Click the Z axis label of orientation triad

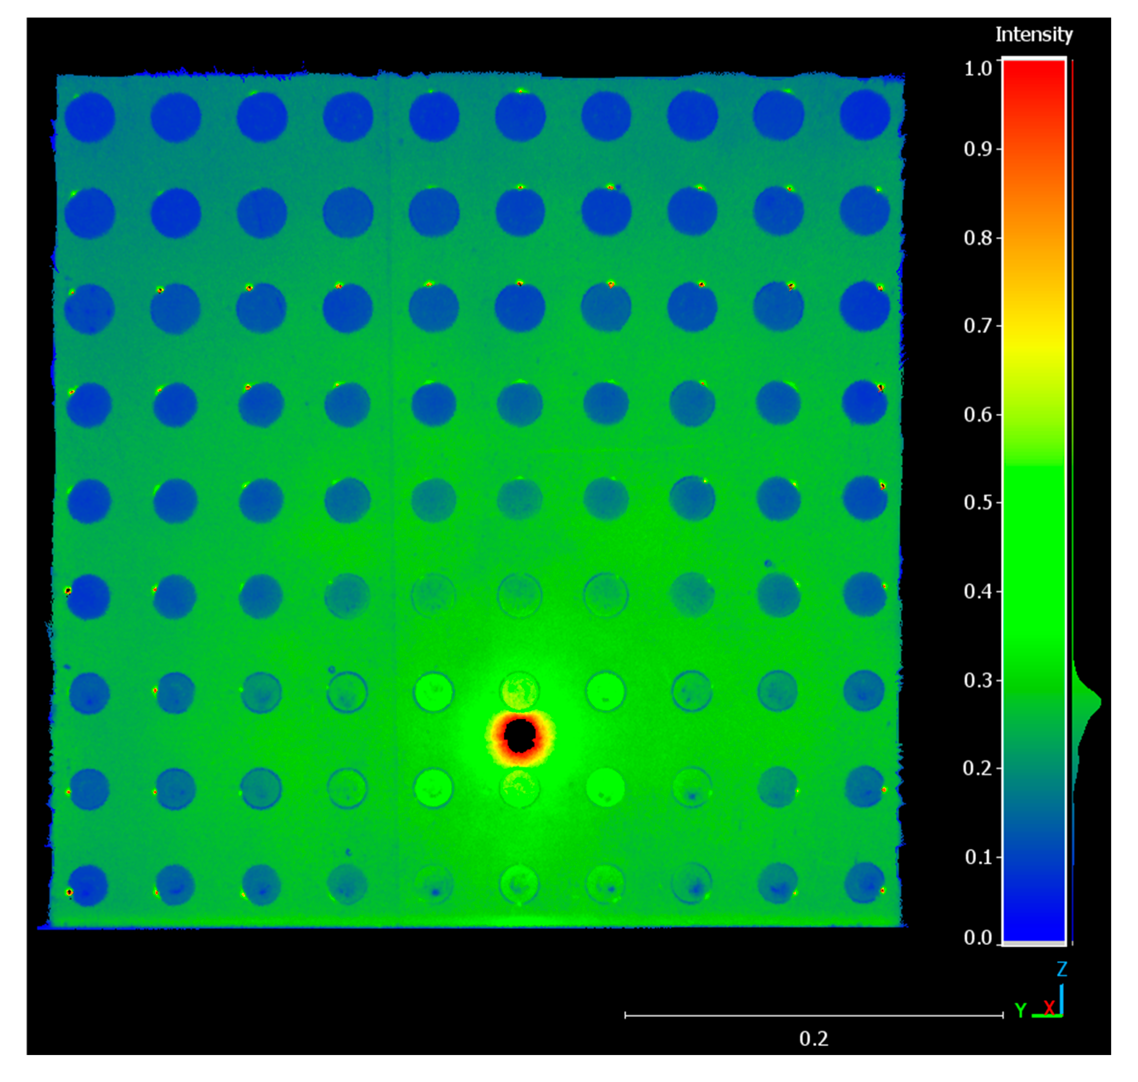coord(1062,970)
